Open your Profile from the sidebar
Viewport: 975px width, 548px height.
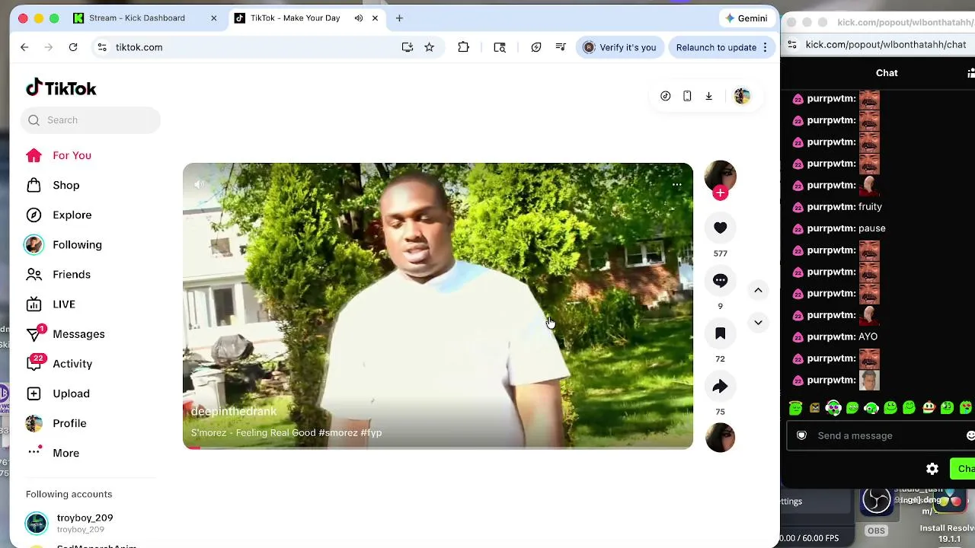(56, 423)
